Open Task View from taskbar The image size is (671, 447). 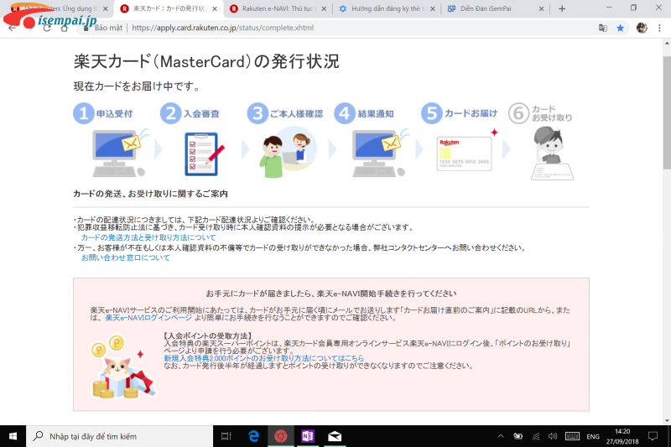[226, 436]
